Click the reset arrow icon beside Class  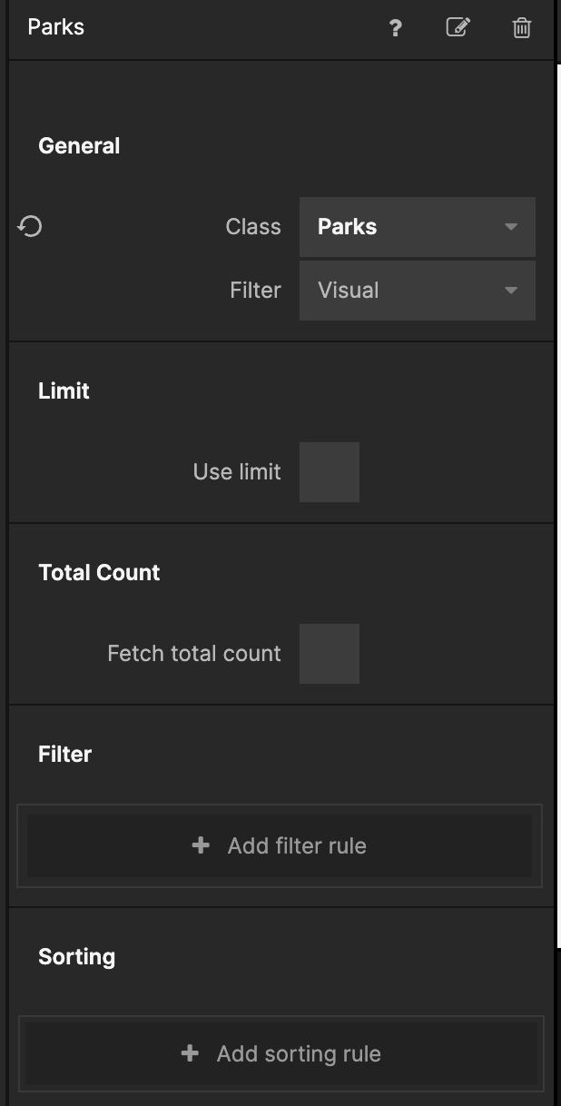tap(30, 226)
